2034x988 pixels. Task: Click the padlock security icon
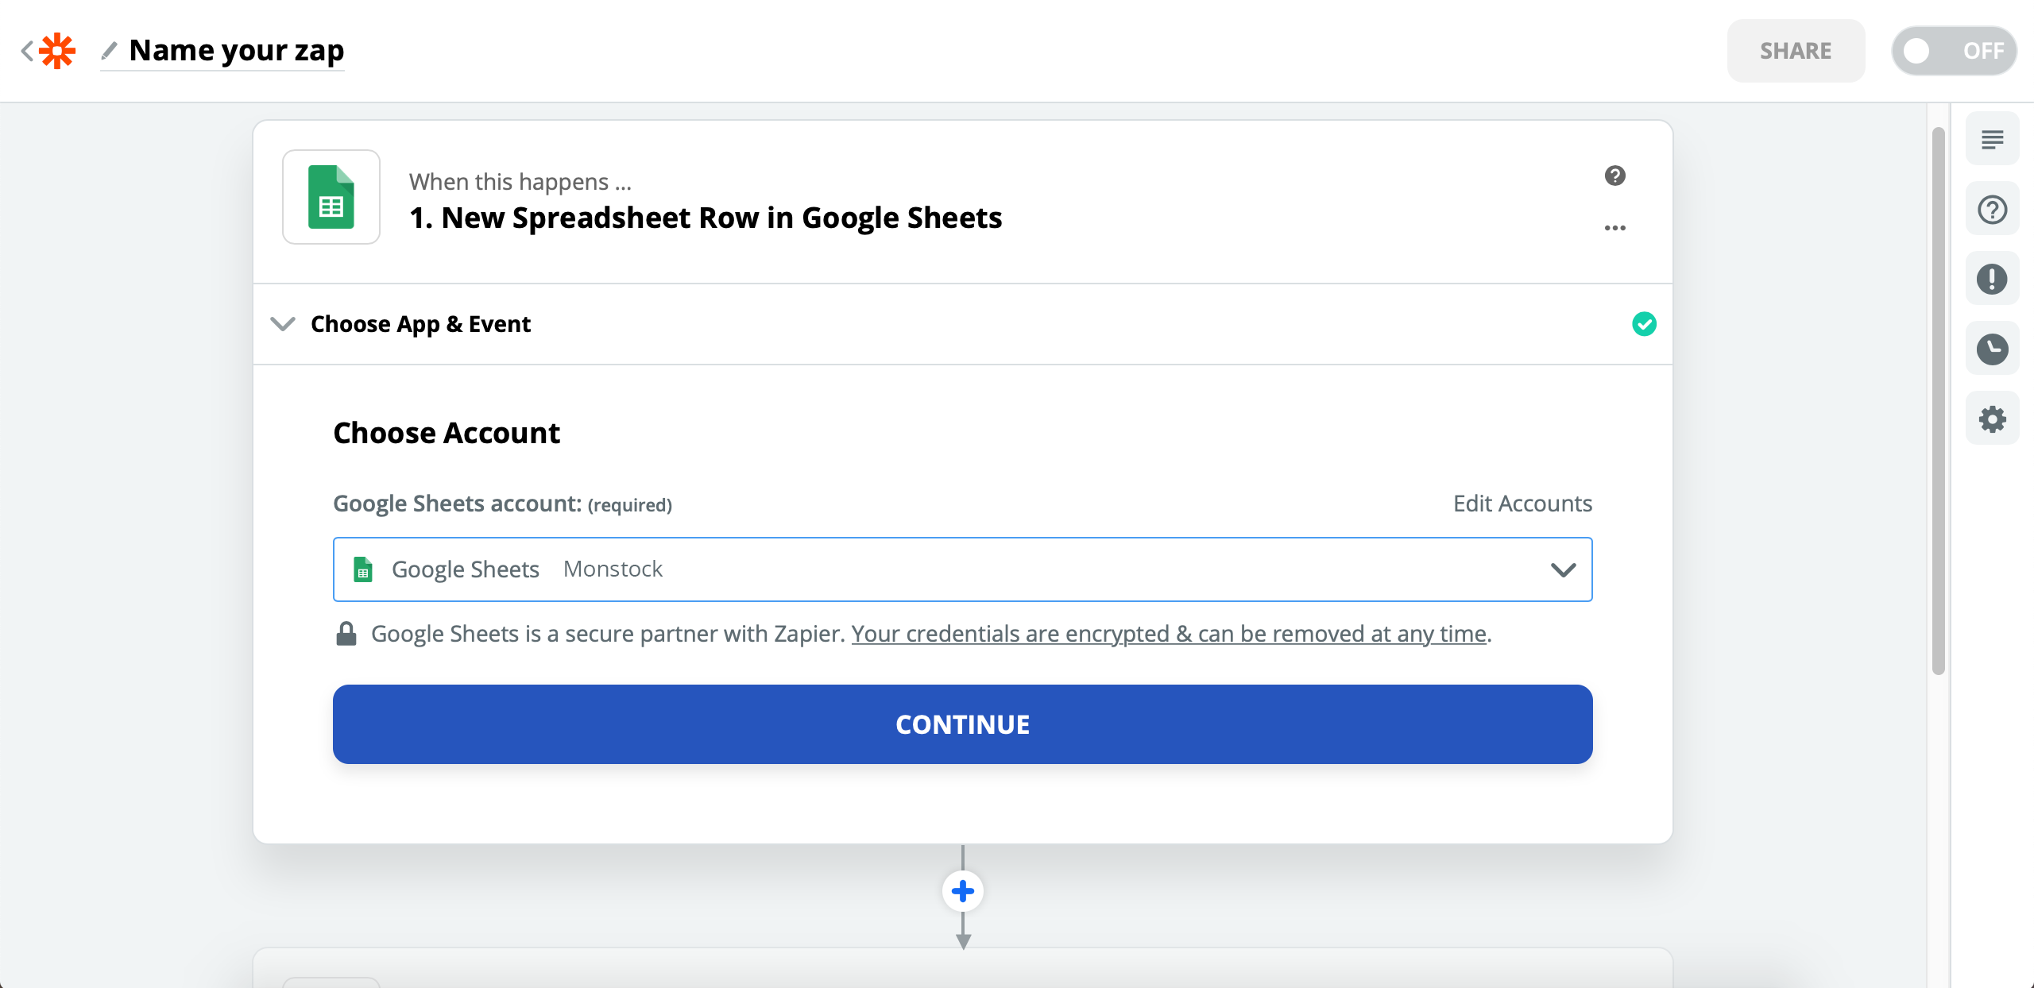point(346,634)
